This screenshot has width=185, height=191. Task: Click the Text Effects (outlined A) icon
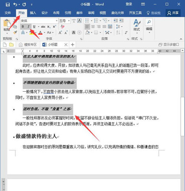[23, 32]
